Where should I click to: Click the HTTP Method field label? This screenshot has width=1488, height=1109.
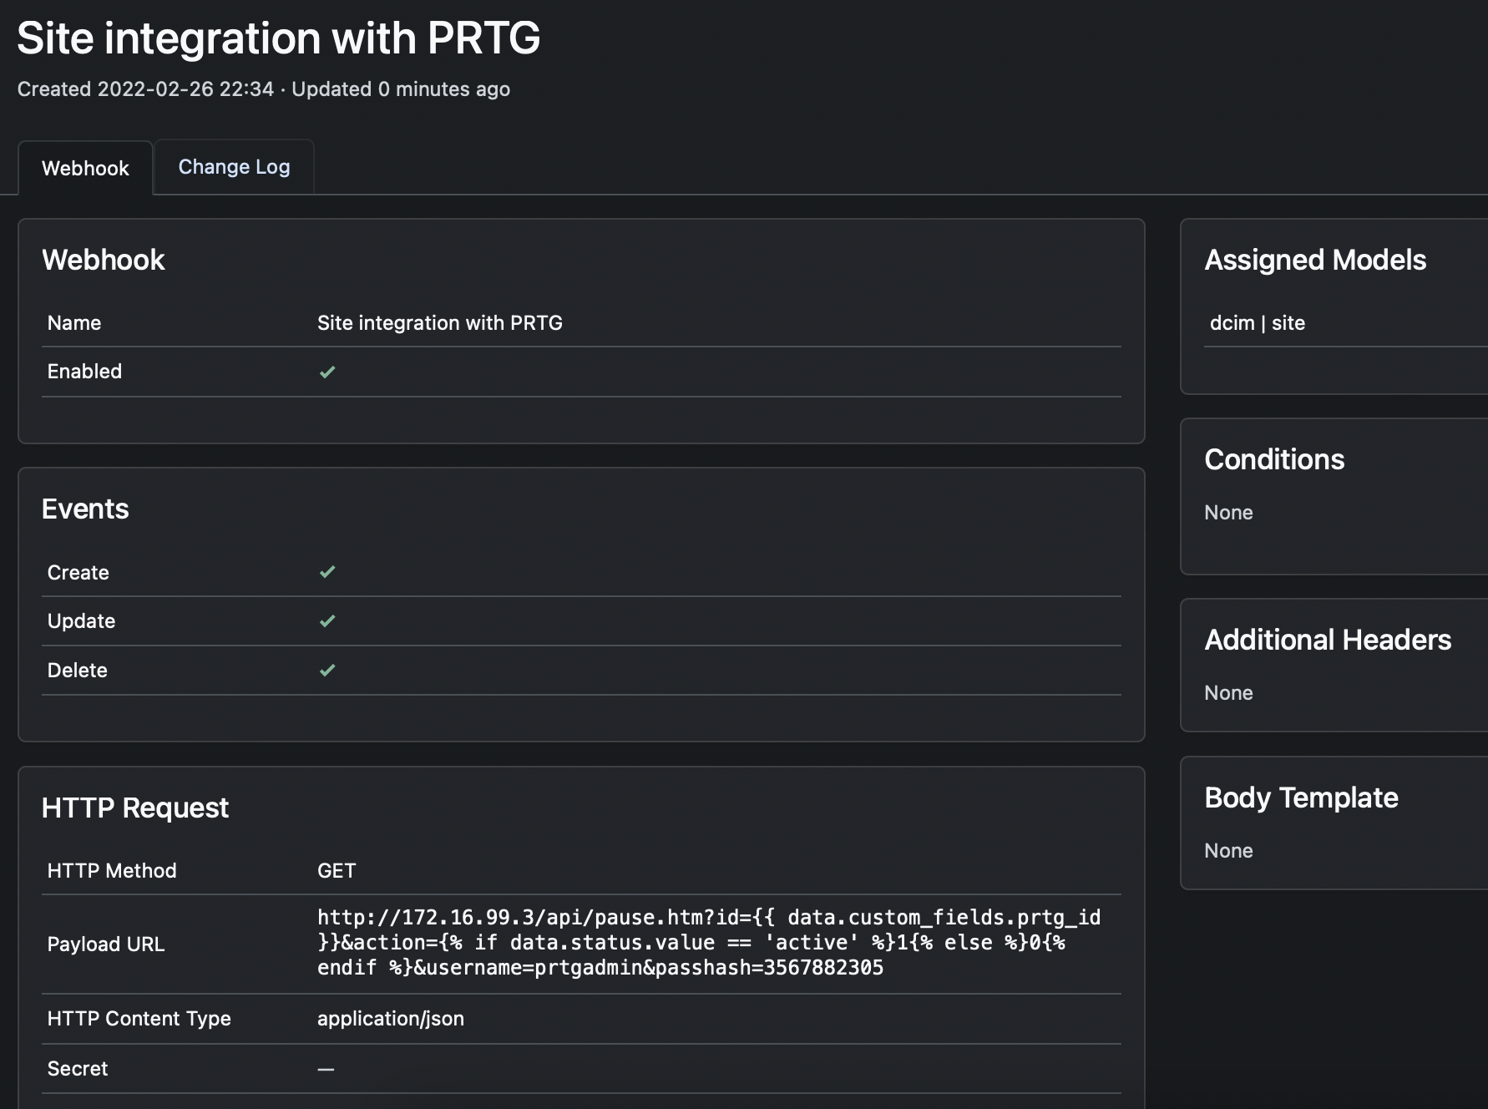[112, 871]
